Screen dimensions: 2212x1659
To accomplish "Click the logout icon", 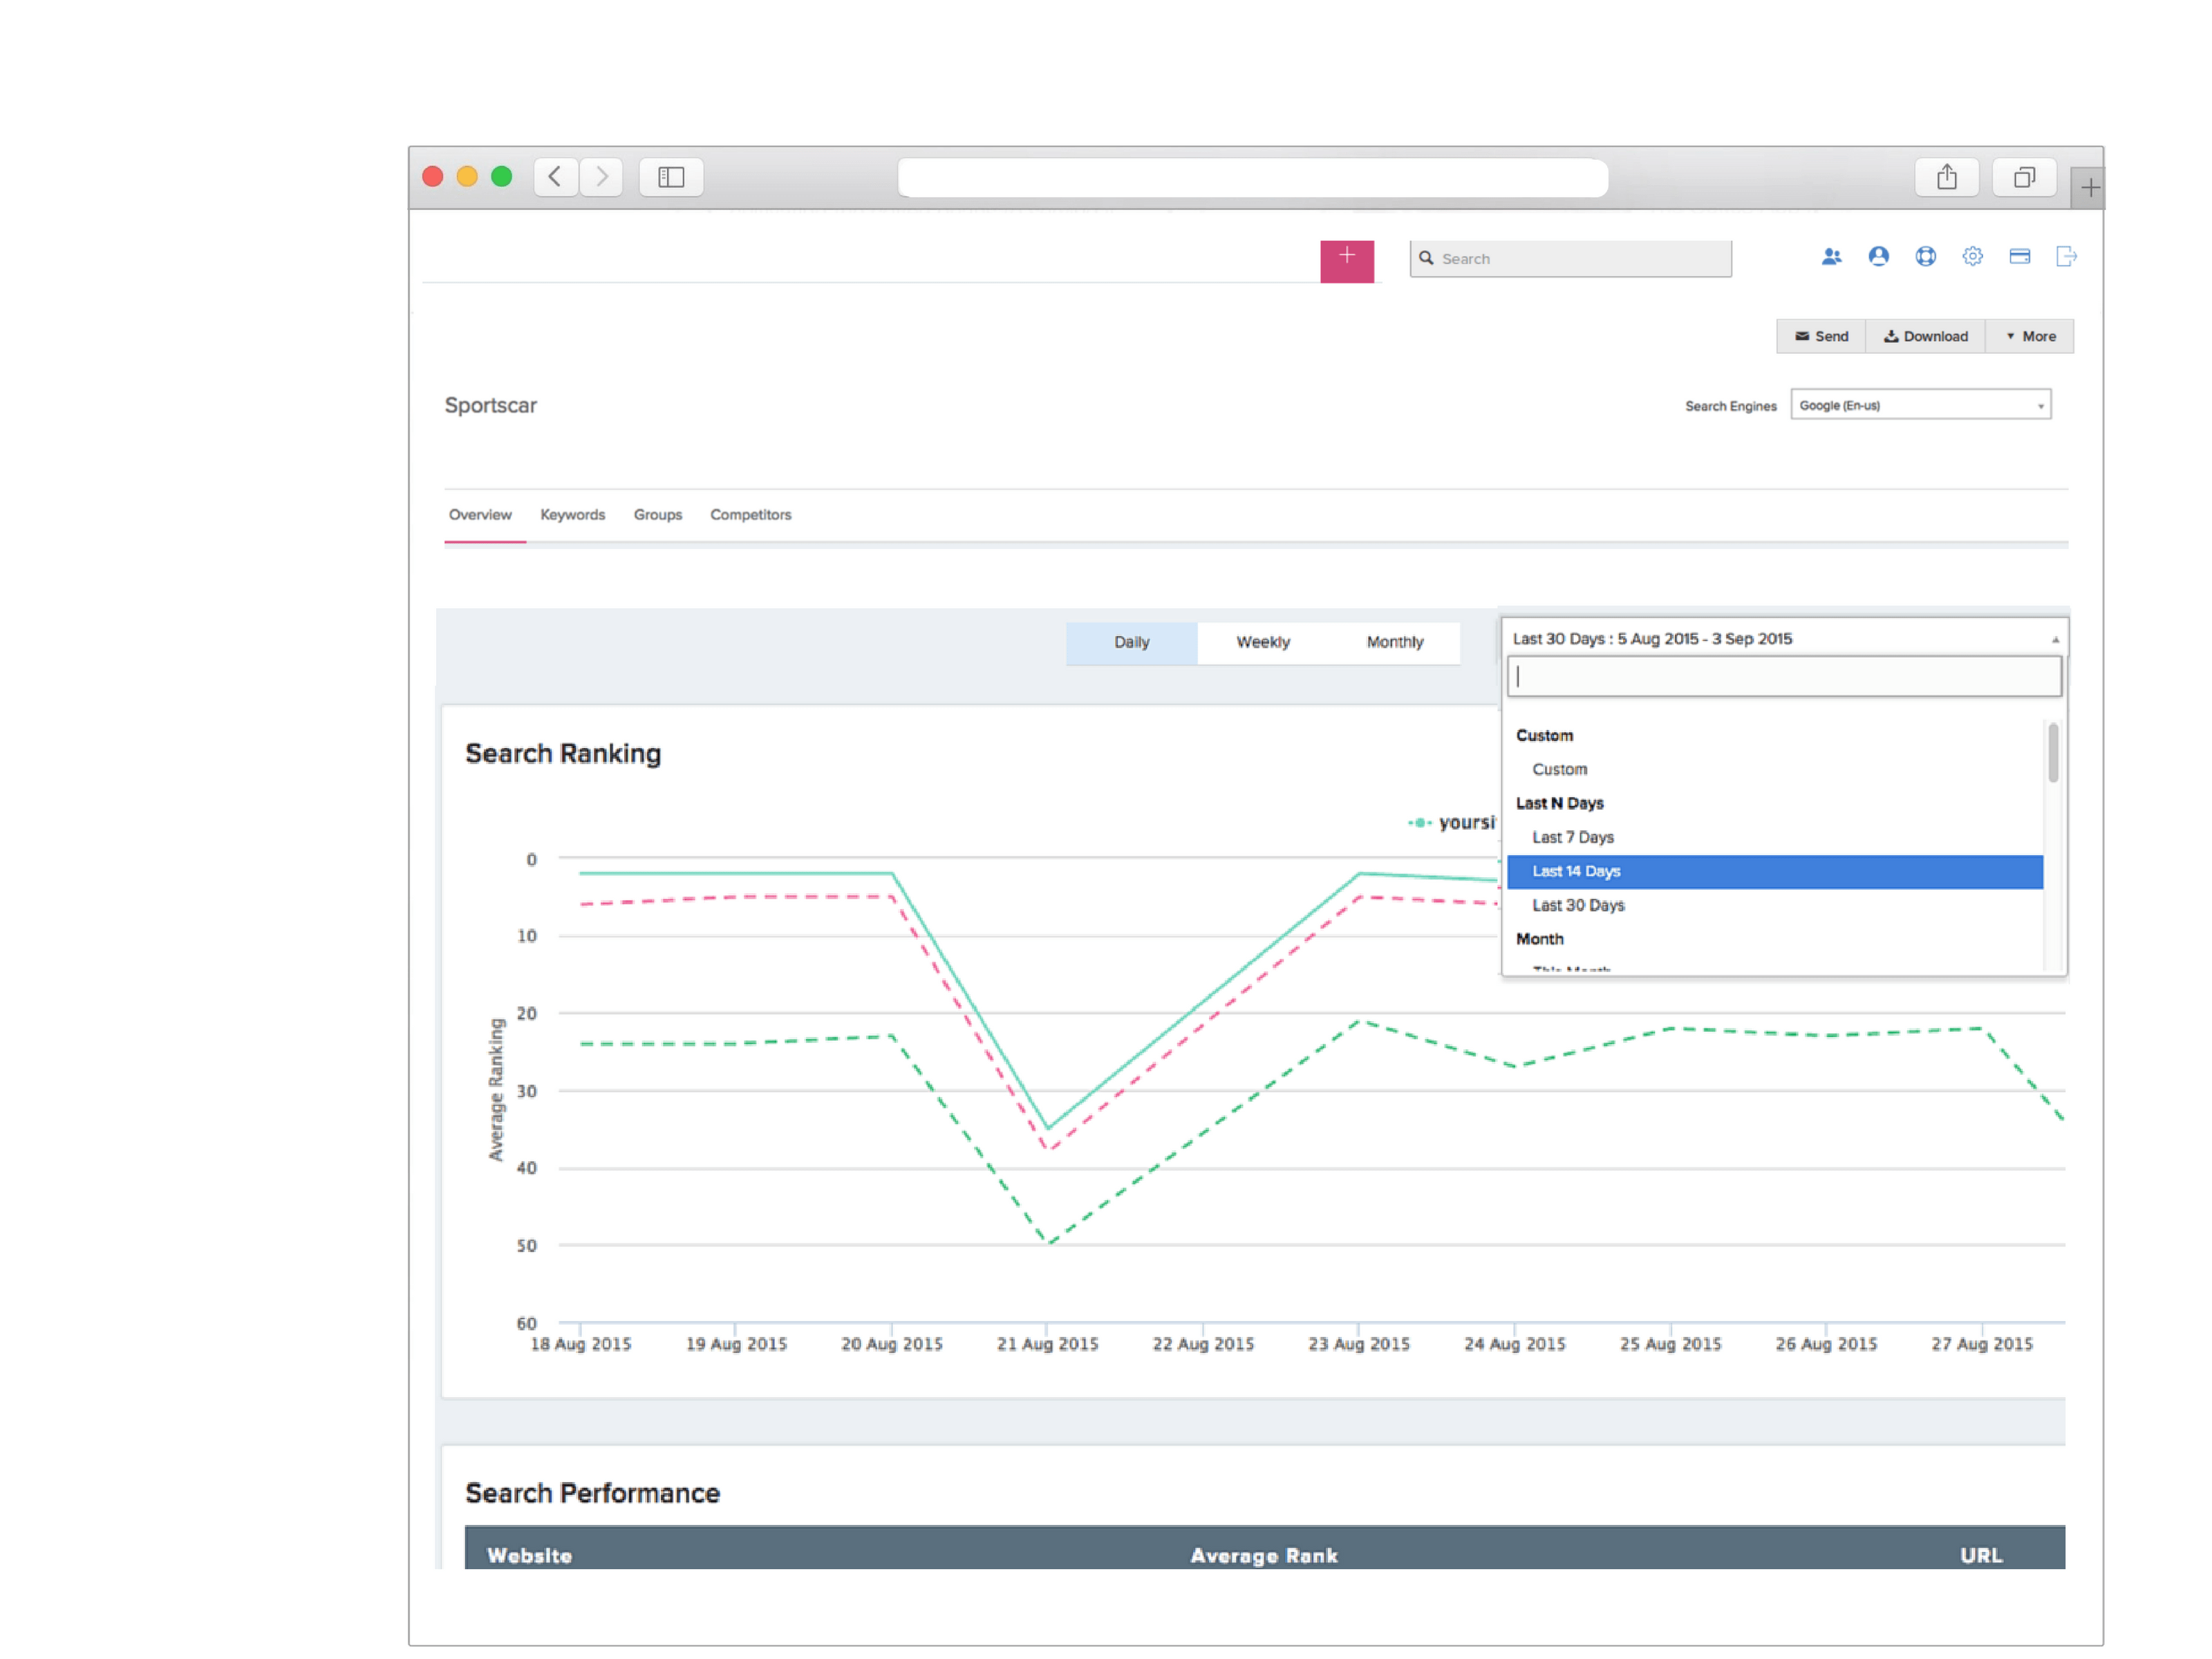I will coord(2066,257).
